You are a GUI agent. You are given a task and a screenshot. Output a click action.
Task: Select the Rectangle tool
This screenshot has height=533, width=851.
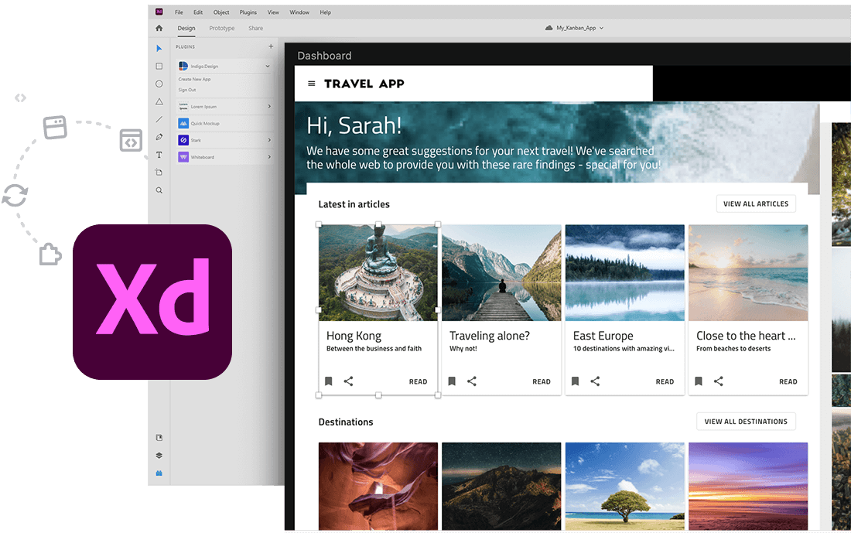(x=159, y=67)
